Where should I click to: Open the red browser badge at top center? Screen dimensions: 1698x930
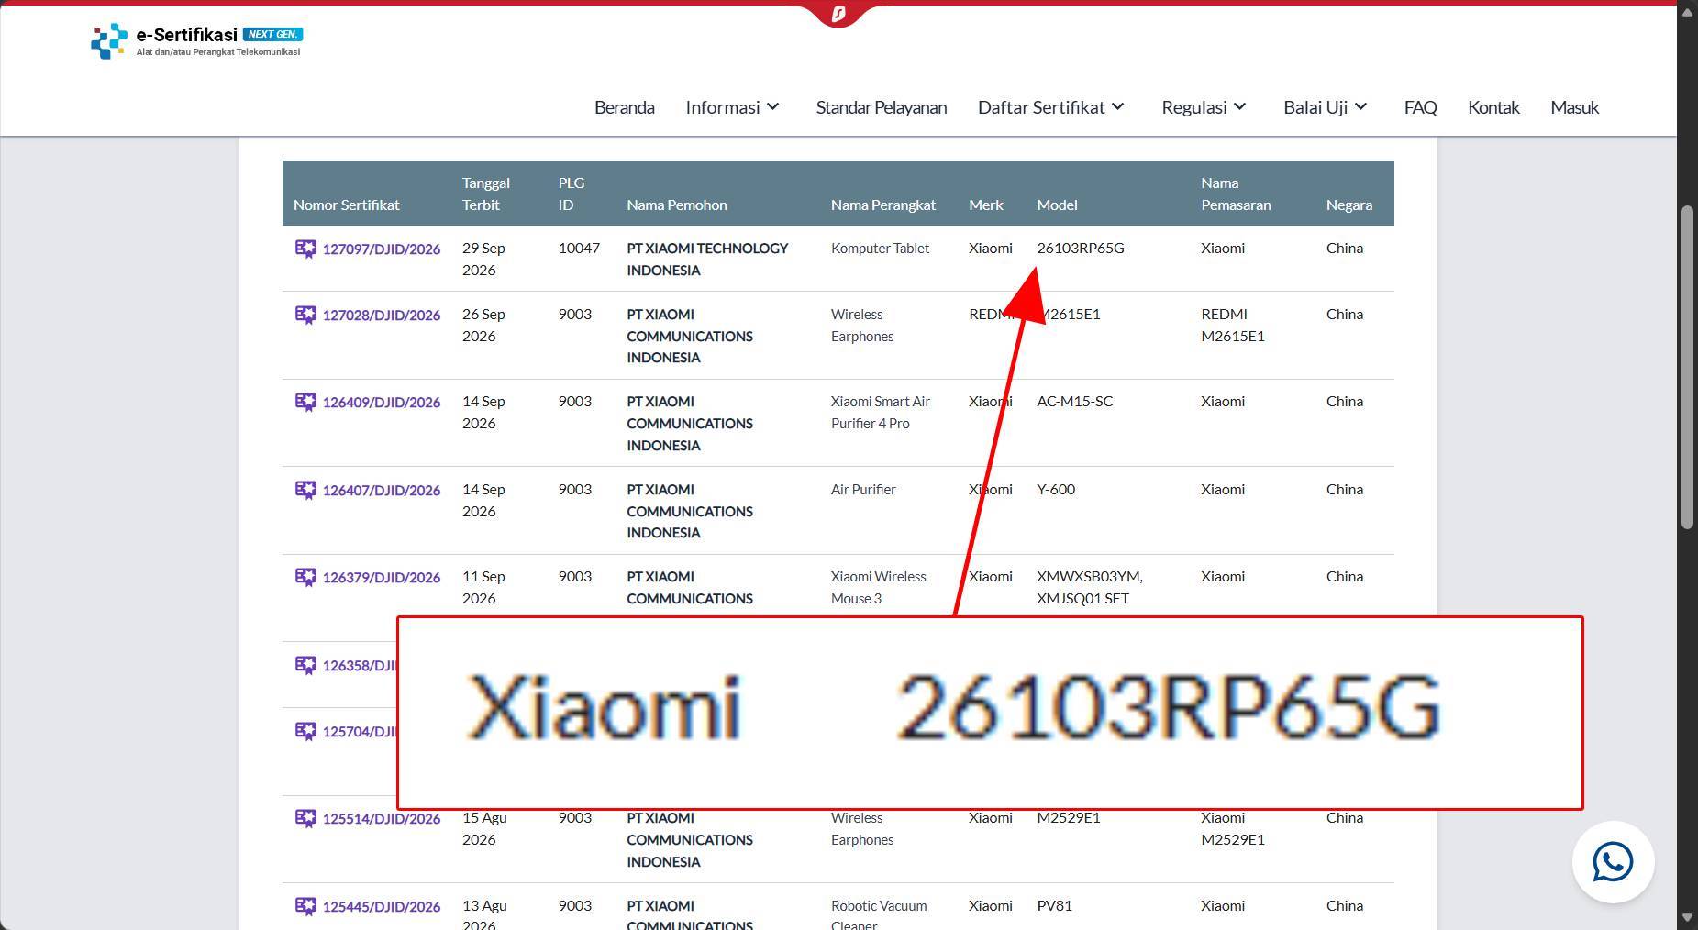click(x=838, y=14)
